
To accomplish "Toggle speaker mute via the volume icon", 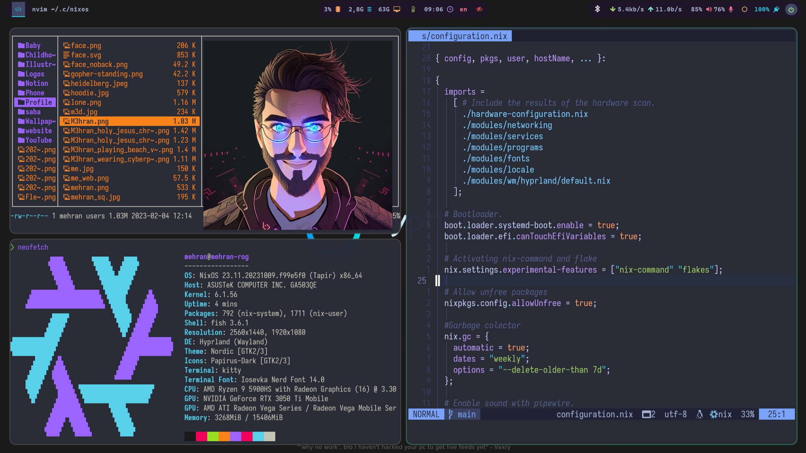I will point(709,9).
